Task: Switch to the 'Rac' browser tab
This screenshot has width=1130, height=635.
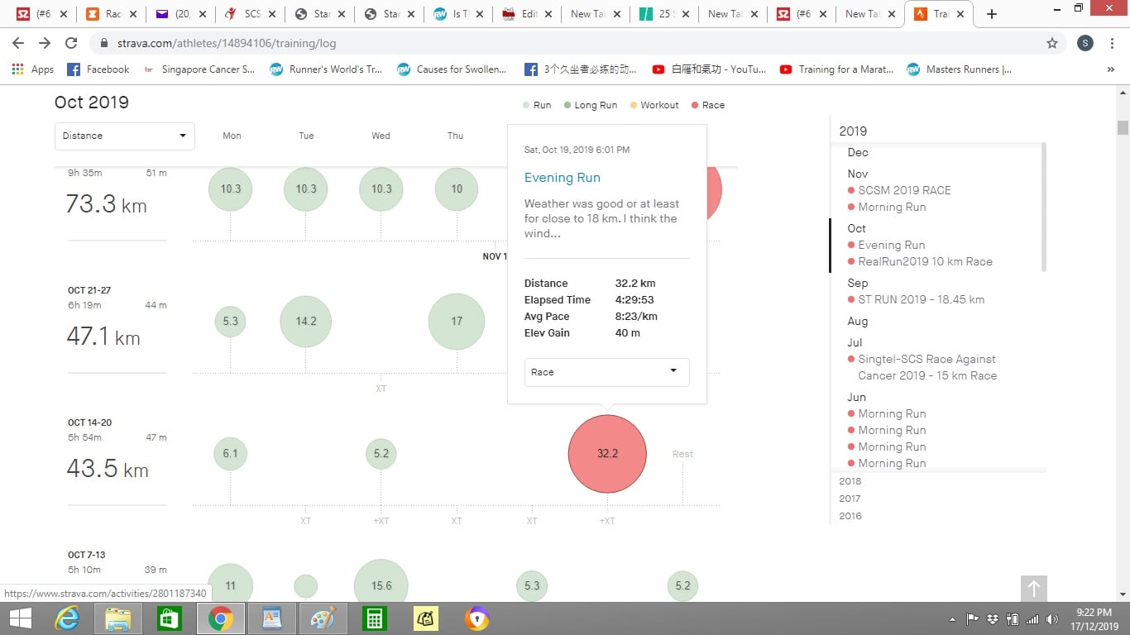Action: click(111, 14)
